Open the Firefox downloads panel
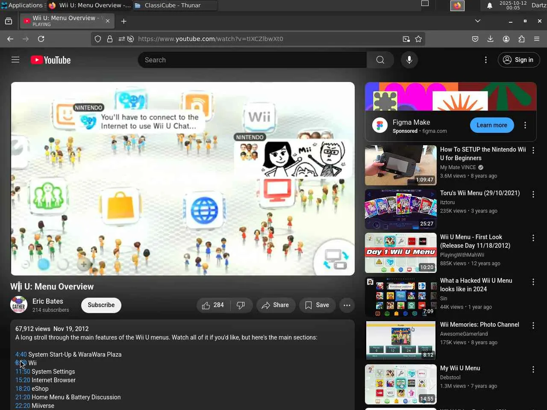The height and width of the screenshot is (410, 547). (490, 39)
